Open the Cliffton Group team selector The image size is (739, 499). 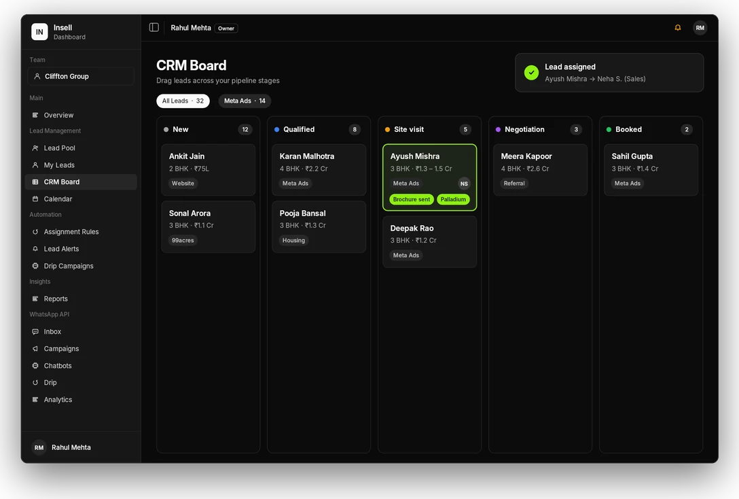[x=81, y=76]
